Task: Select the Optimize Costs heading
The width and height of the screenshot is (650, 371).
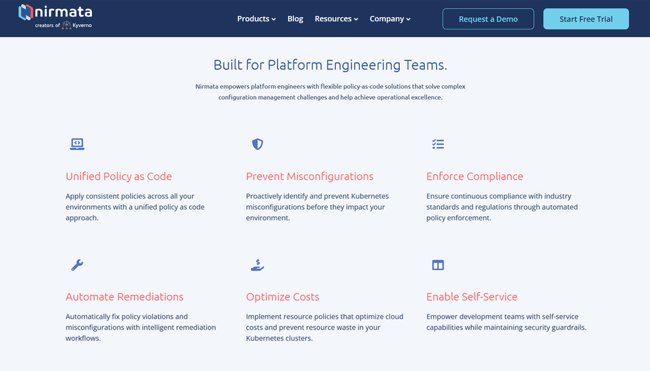Action: coord(283,297)
